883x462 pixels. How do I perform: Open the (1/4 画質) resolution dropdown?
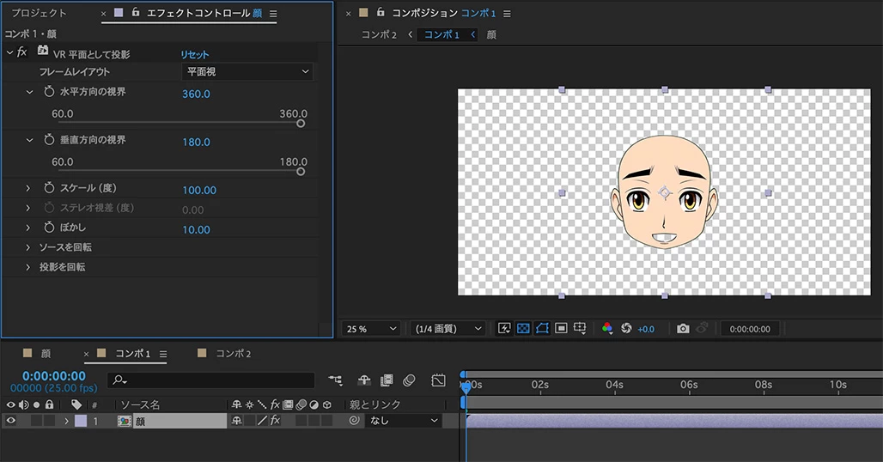coord(448,329)
